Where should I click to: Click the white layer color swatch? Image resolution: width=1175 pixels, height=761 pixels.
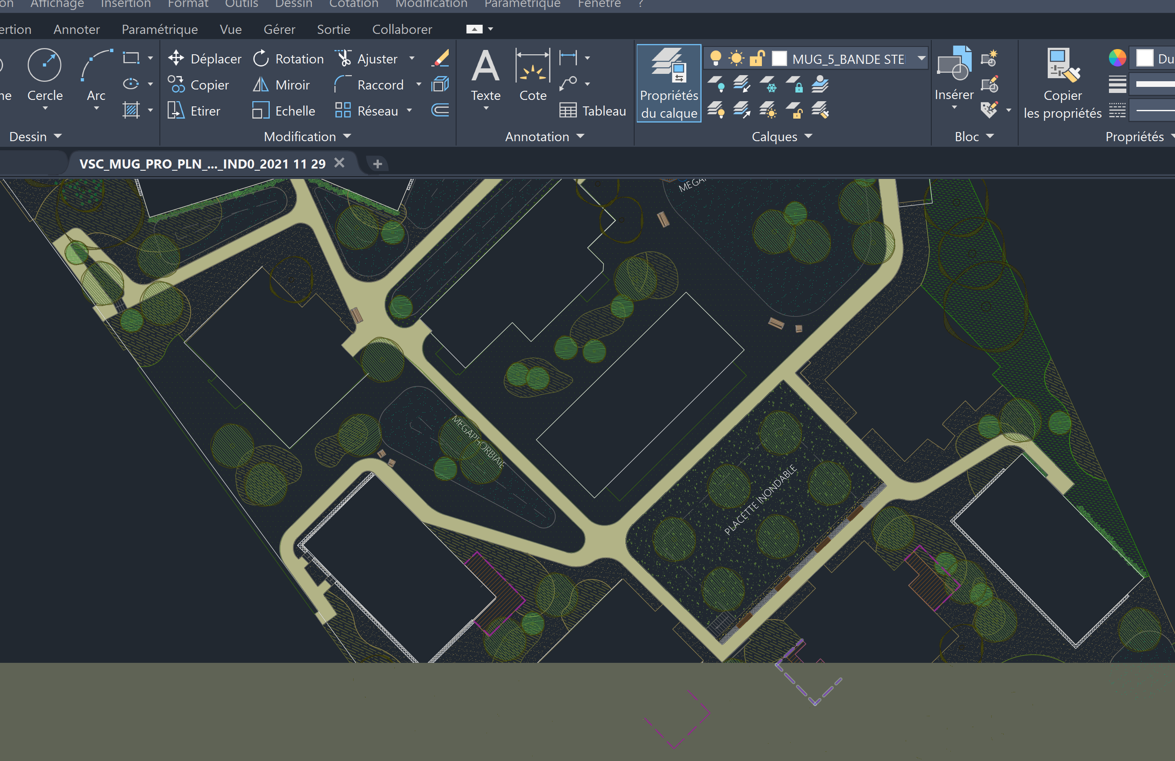[x=779, y=58]
